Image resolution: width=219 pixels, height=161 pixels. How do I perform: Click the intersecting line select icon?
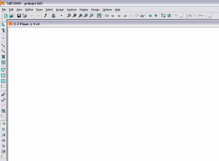(3, 111)
